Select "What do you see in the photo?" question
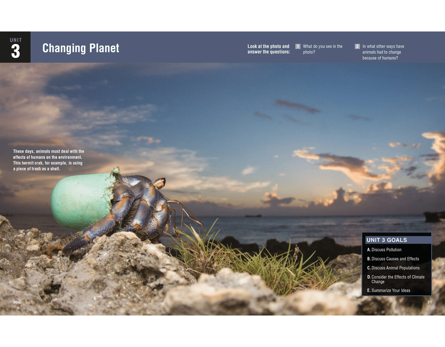Screen dimensions: 445x347 (322, 49)
